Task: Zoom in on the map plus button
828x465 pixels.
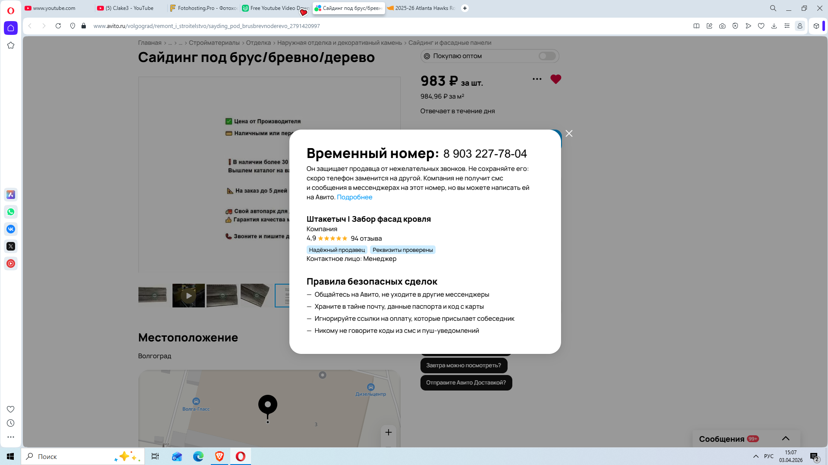Action: (388, 432)
